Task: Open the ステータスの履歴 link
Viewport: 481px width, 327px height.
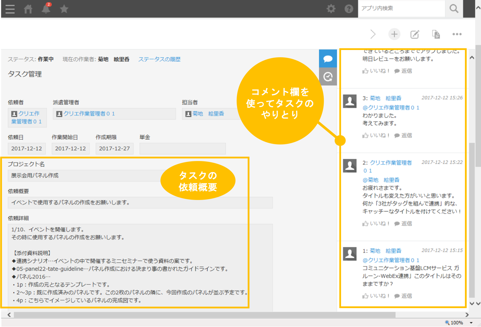Action: tap(159, 59)
